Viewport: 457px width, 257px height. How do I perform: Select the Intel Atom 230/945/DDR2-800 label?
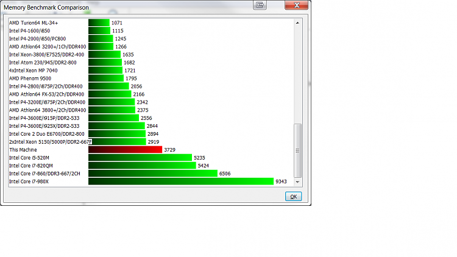click(43, 62)
